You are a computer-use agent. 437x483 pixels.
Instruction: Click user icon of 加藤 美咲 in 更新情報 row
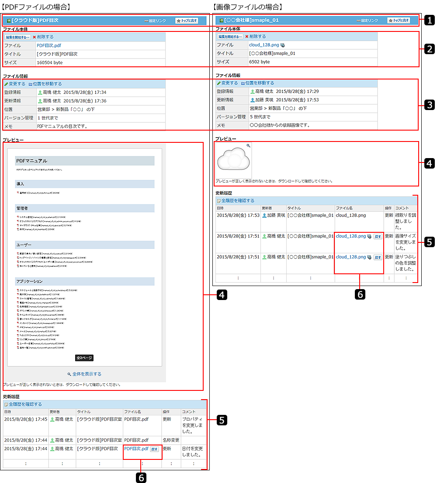pyautogui.click(x=253, y=100)
